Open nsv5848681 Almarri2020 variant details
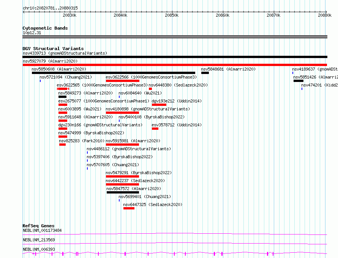338x258 pixels. pyautogui.click(x=228, y=69)
